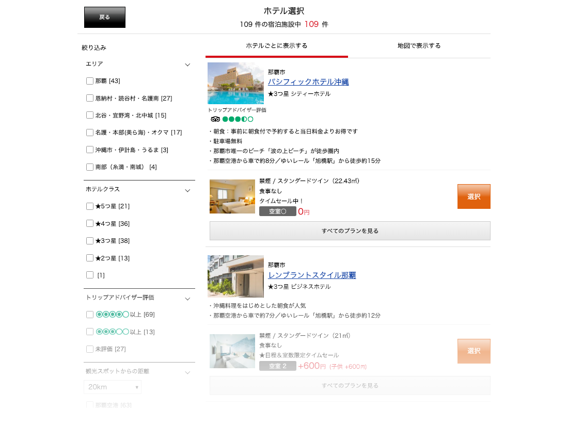
Task: Open レンブラントスタイル那覇 hotel link
Action: pyautogui.click(x=312, y=275)
